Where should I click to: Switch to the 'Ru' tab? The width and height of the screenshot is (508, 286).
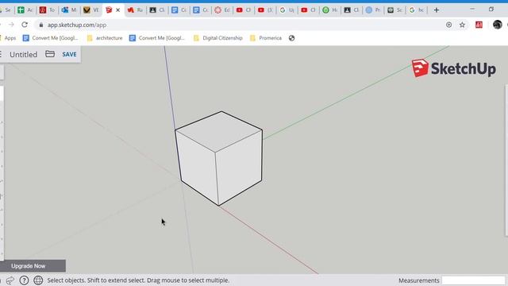pyautogui.click(x=135, y=10)
